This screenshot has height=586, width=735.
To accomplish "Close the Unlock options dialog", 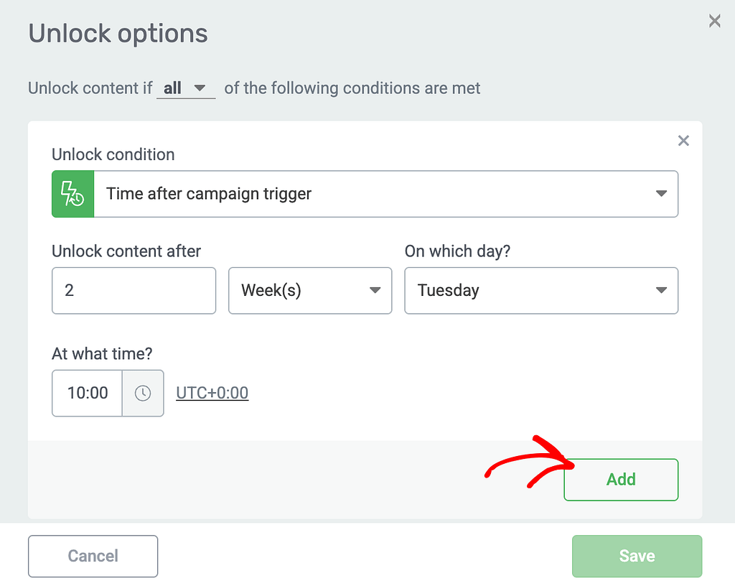I will click(x=714, y=21).
